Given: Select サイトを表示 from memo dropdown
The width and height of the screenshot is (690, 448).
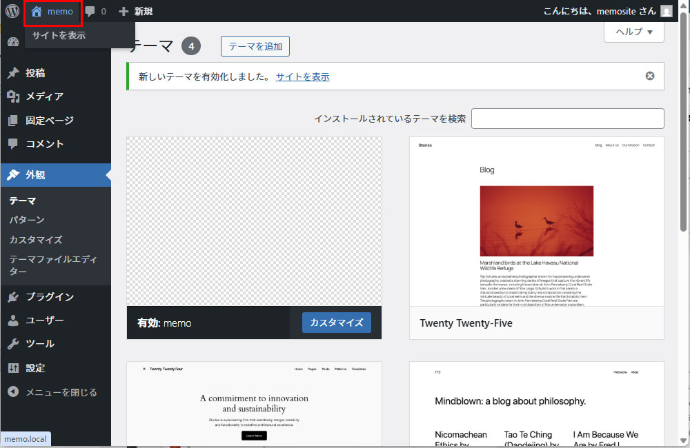Looking at the screenshot, I should coord(59,35).
